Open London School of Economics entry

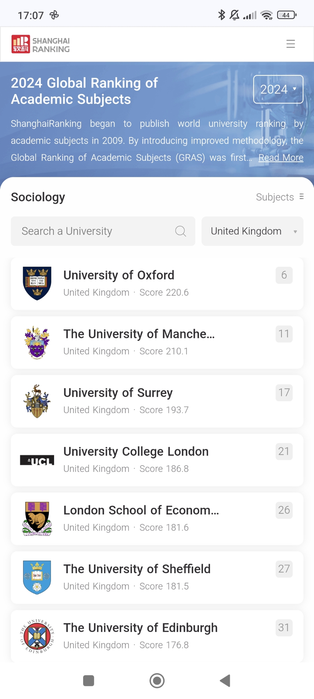141,510
